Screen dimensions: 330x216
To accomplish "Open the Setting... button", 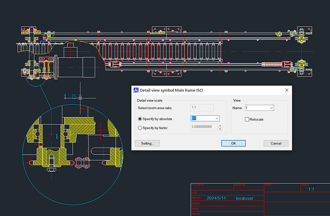I will click(x=147, y=143).
